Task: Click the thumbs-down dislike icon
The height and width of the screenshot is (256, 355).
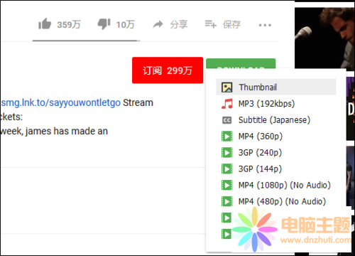Action: tap(104, 24)
